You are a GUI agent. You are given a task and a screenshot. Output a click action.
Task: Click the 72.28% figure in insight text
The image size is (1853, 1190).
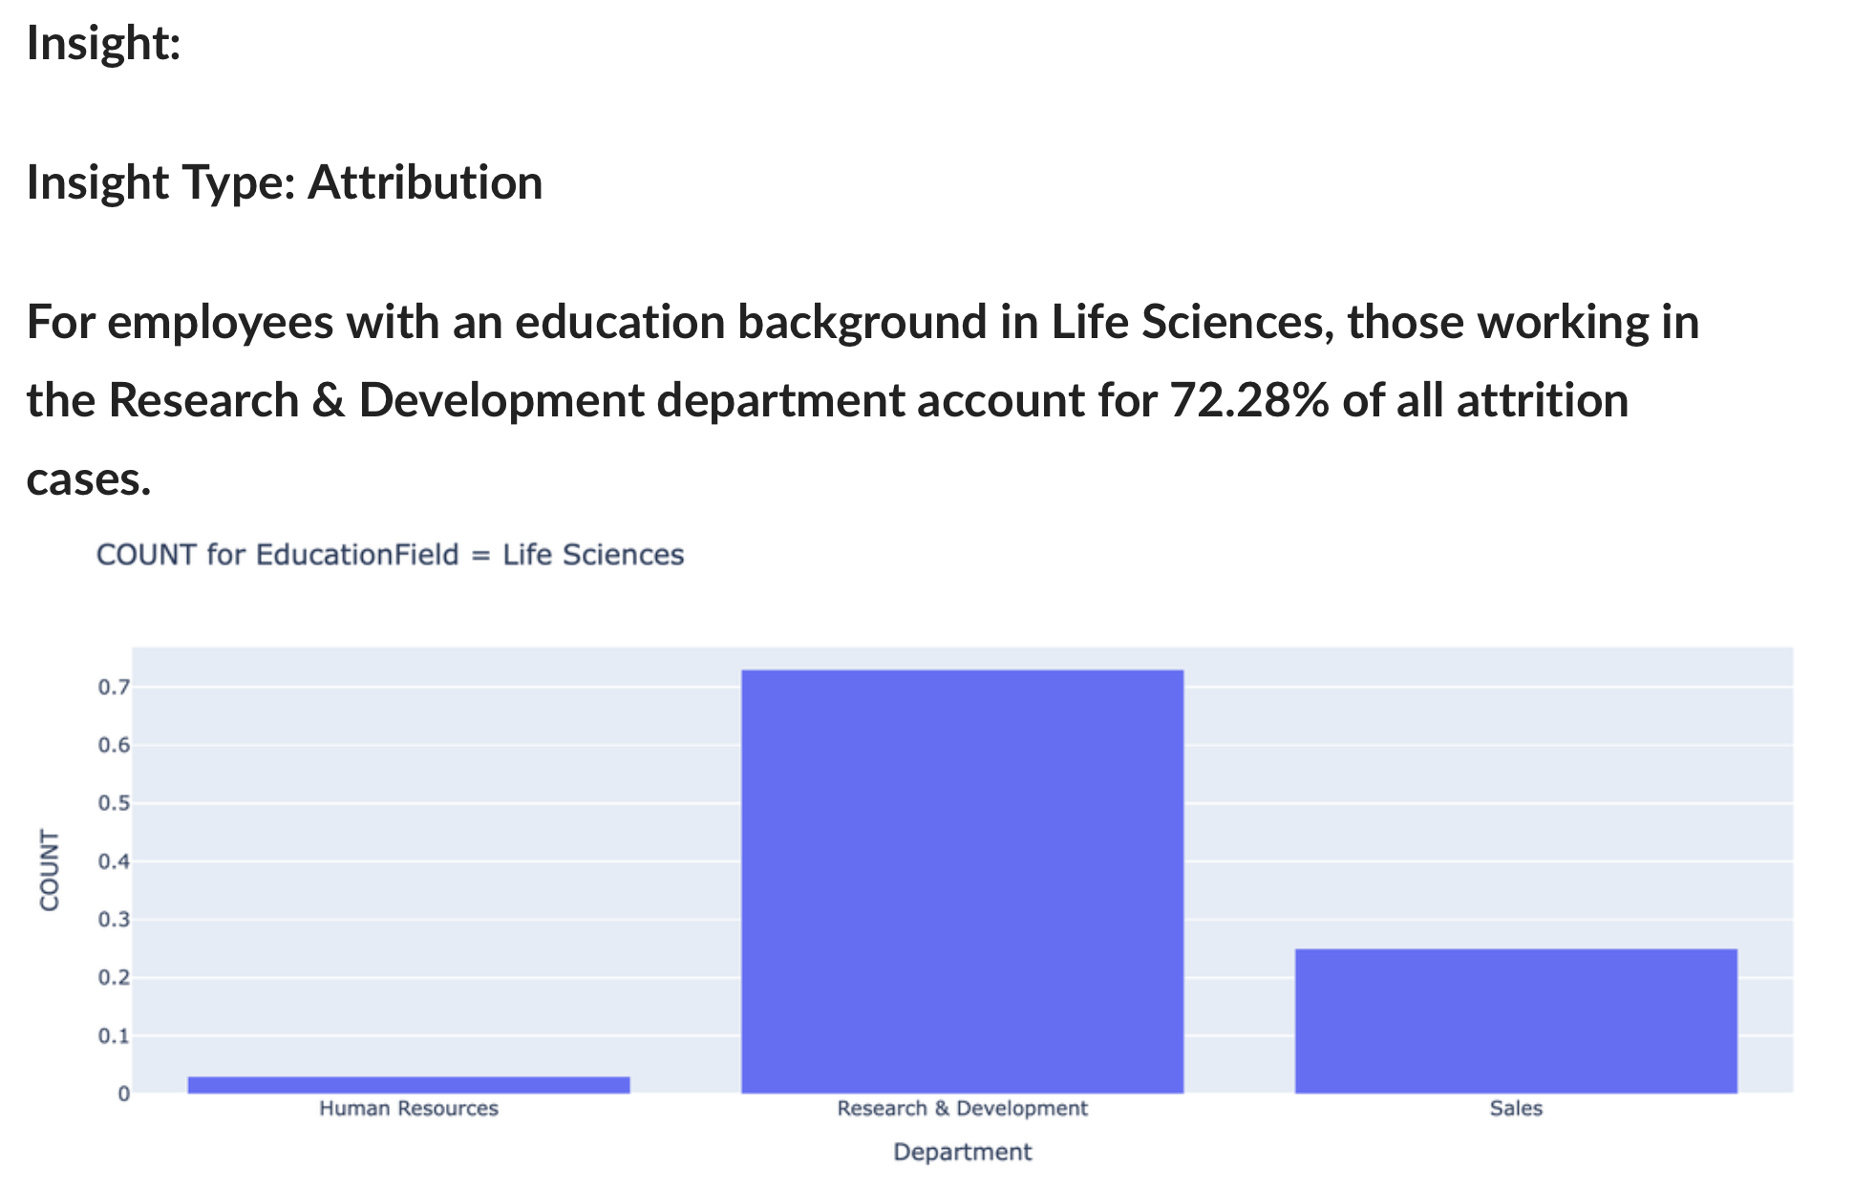pos(1249,400)
